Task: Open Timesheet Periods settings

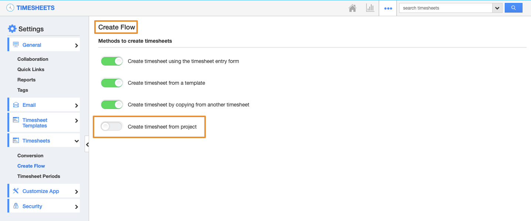Action: point(39,176)
